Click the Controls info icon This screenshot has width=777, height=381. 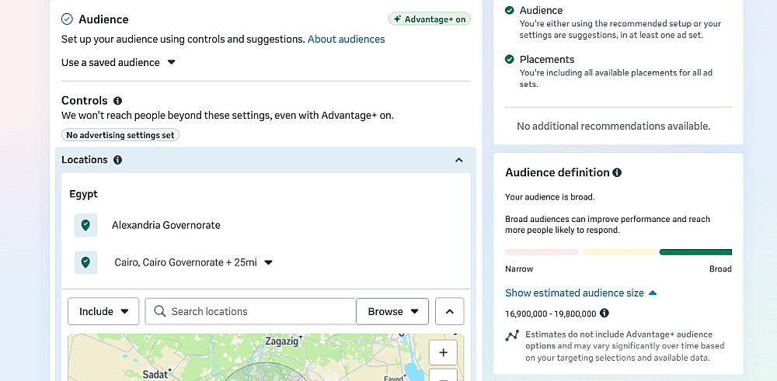[x=117, y=101]
